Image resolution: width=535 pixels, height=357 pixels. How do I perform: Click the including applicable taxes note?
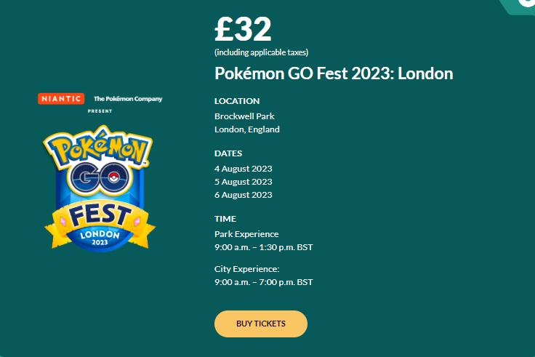click(x=261, y=52)
